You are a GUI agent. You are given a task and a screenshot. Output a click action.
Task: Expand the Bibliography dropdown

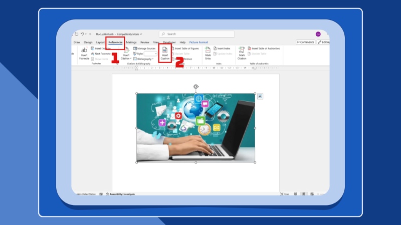click(143, 59)
